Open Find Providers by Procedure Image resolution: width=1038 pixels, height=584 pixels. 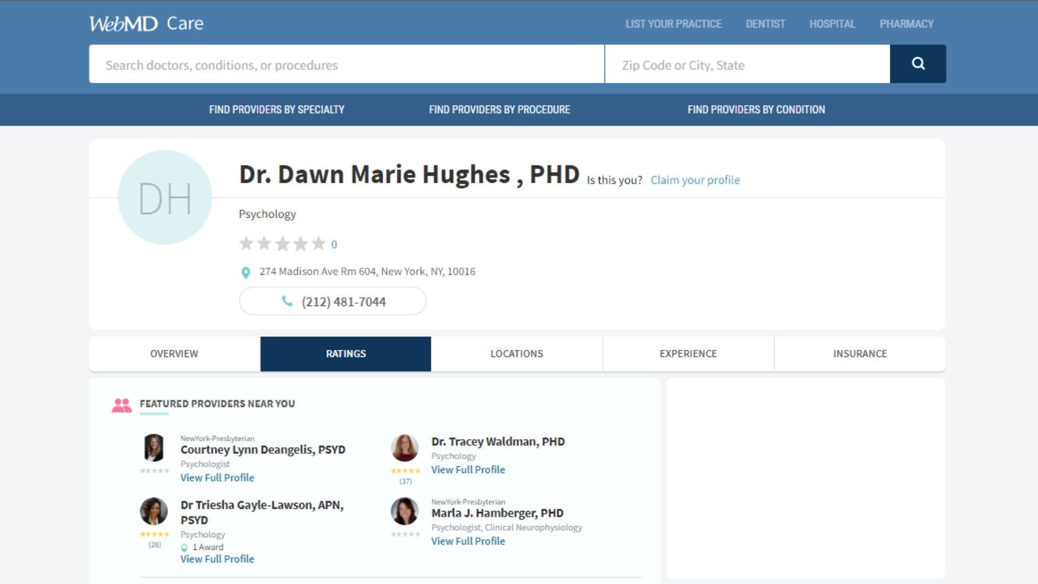[x=500, y=109]
